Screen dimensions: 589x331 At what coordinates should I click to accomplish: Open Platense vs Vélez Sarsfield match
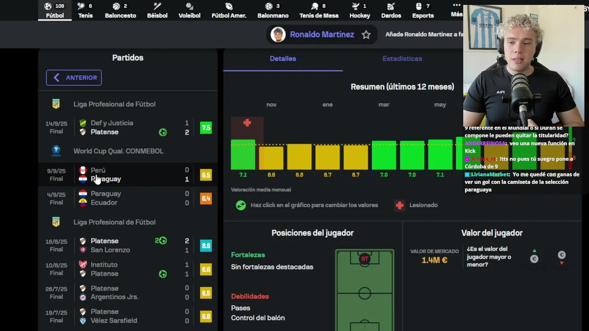coord(127,316)
